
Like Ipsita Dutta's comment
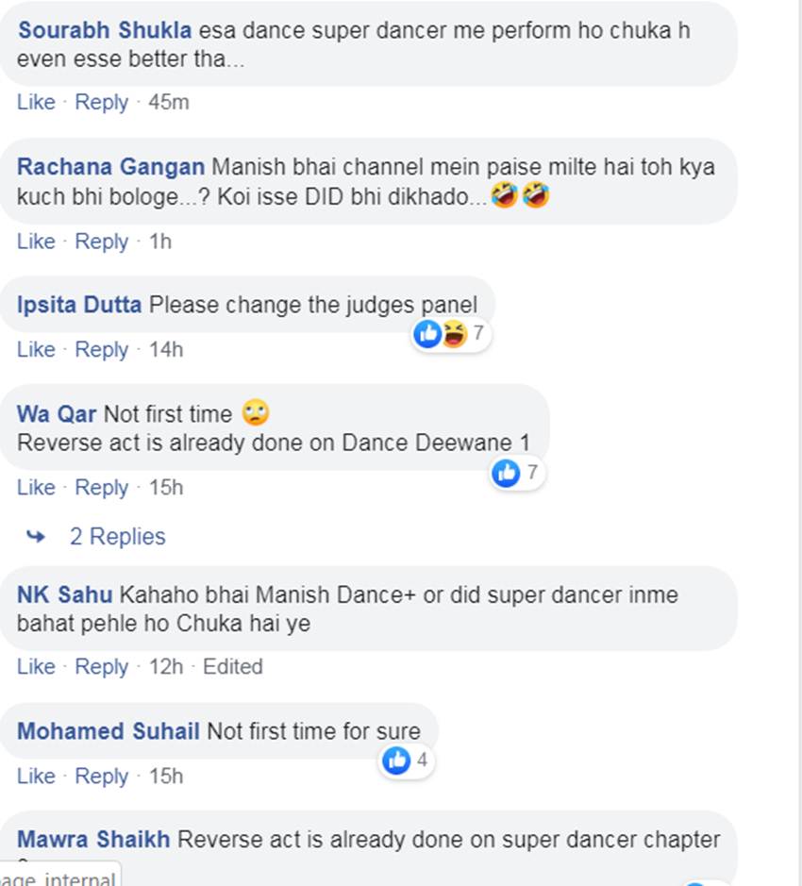click(36, 349)
